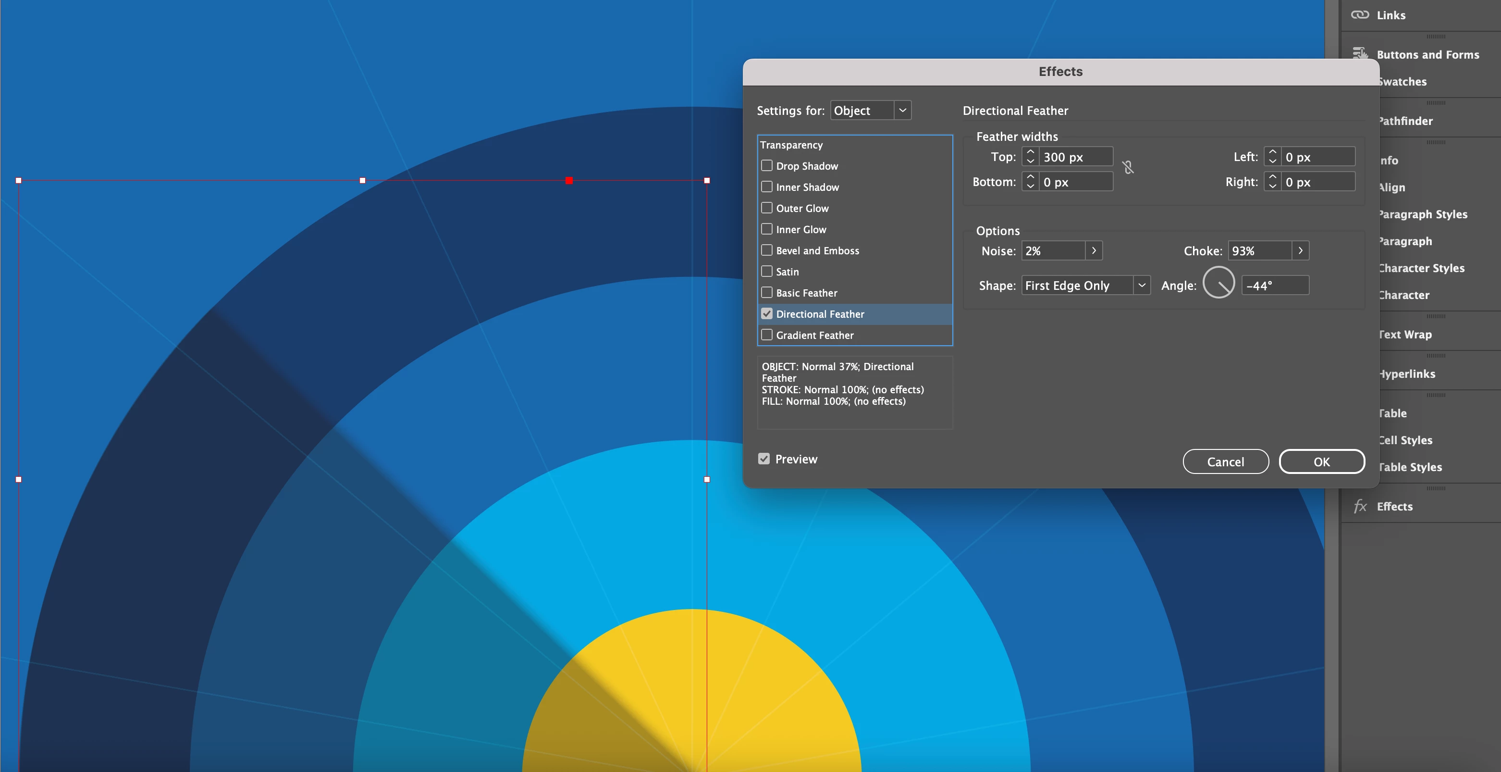Click the Effects fx panel icon
The image size is (1501, 772).
[1360, 506]
